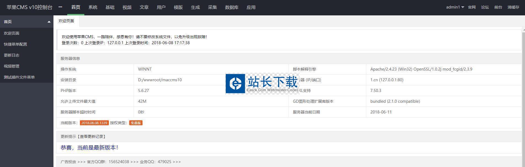
Task: Select 快捷菜单配置 in the sidebar
Action: click(15, 44)
